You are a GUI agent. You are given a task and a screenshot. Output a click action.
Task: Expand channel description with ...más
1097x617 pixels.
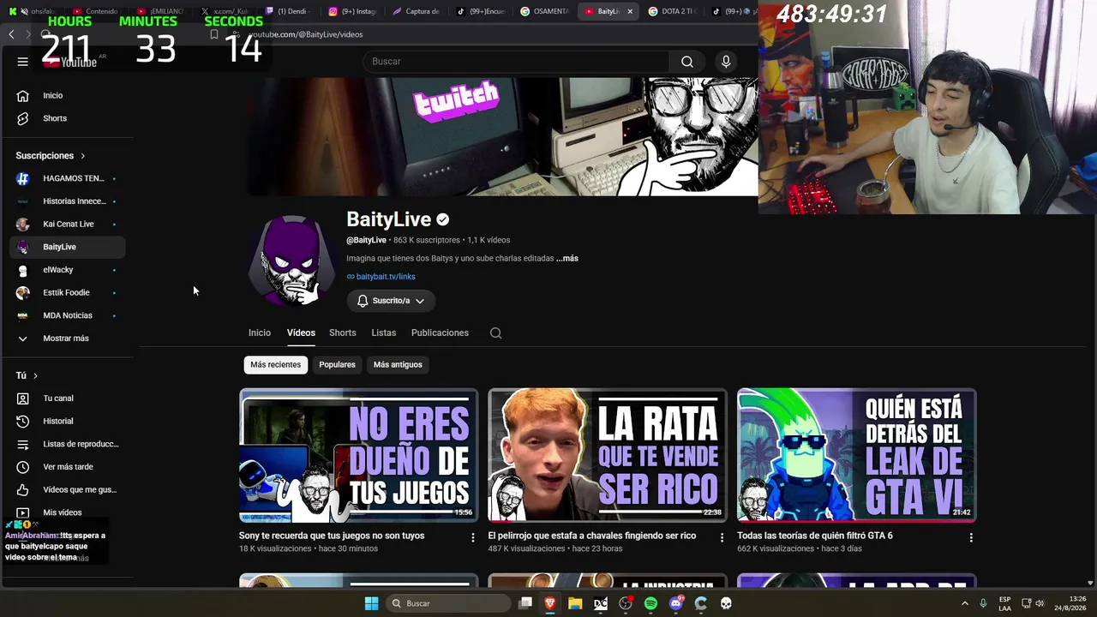567,259
